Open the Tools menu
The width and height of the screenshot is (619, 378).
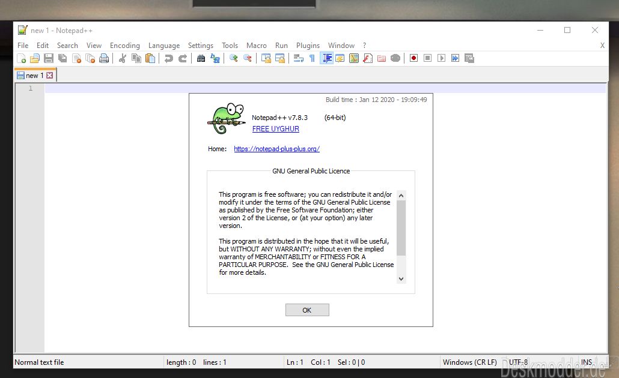click(230, 46)
